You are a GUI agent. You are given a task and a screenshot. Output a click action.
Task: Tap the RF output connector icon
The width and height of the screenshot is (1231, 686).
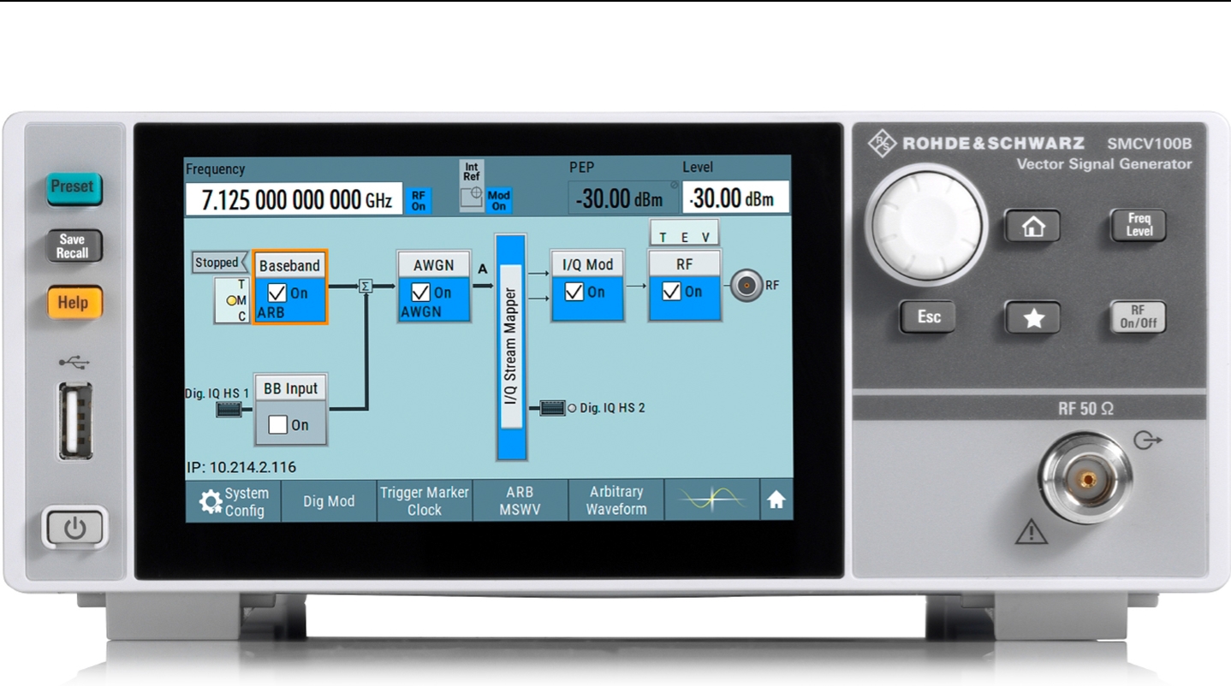tap(746, 286)
